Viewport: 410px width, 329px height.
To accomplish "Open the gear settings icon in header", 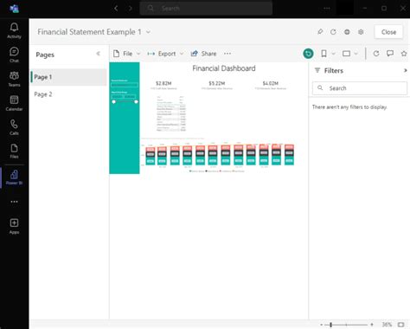I will coord(361,32).
